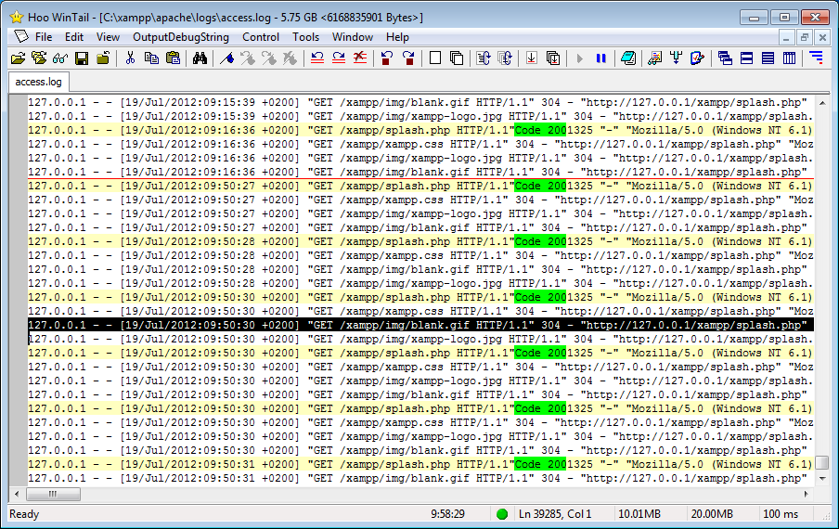Screen dimensions: 839x529
Task: Click the checkmark options page icon
Action: coord(697,58)
